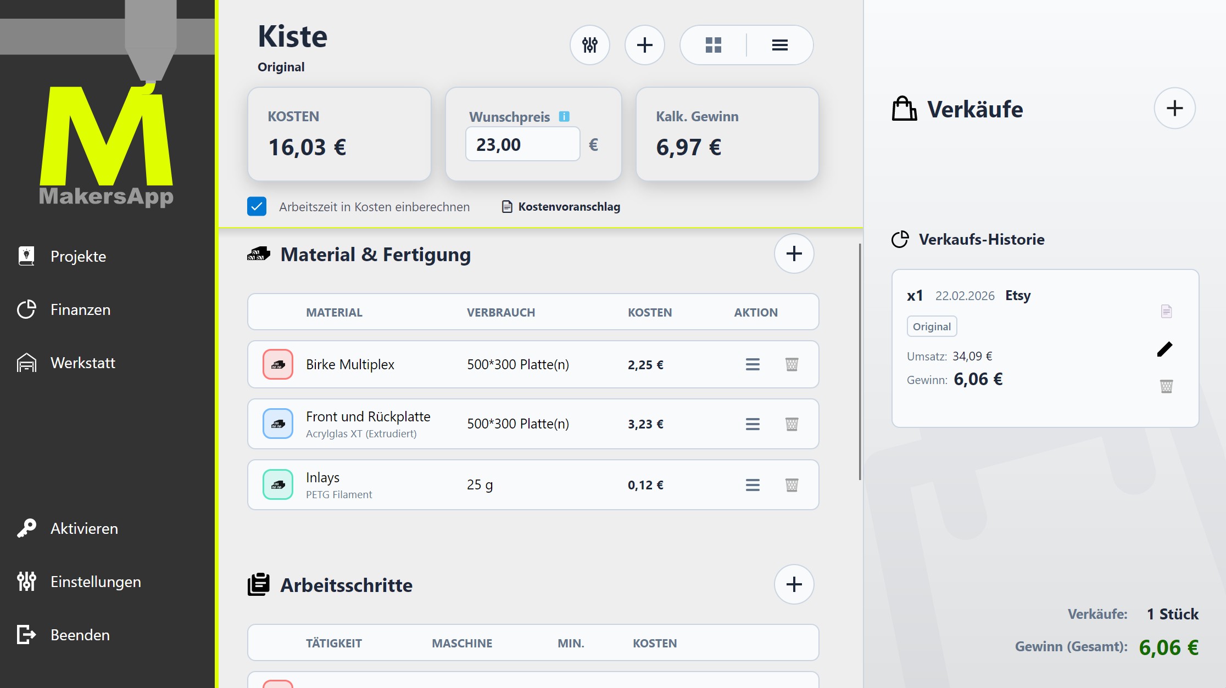The height and width of the screenshot is (688, 1226).
Task: Click the Finanzen pie chart icon
Action: click(x=26, y=309)
